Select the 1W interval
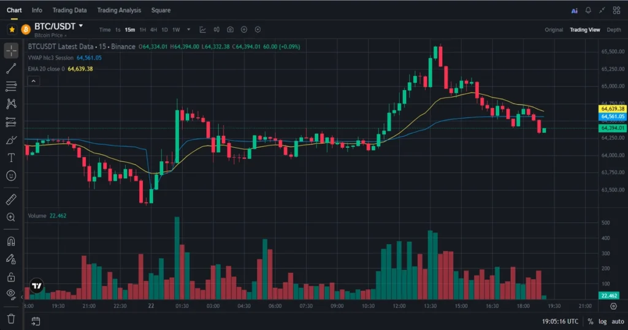The height and width of the screenshot is (330, 628). (176, 29)
